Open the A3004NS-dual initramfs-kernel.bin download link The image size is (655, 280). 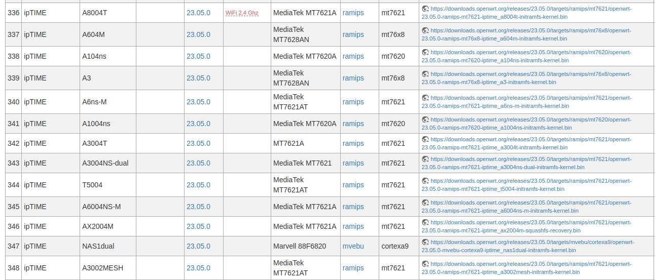click(x=527, y=163)
